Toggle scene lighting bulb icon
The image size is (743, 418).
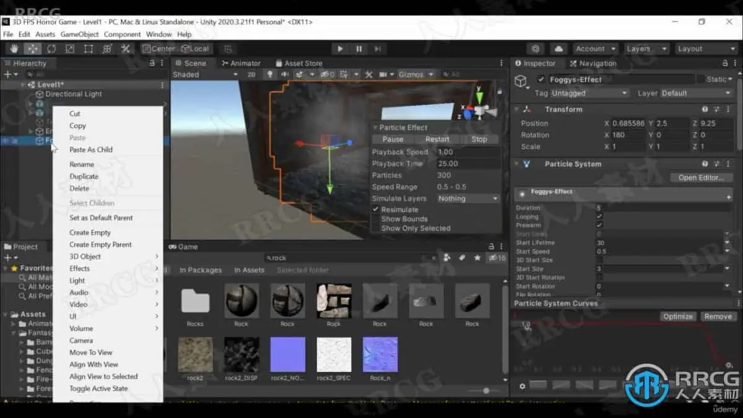click(x=269, y=74)
